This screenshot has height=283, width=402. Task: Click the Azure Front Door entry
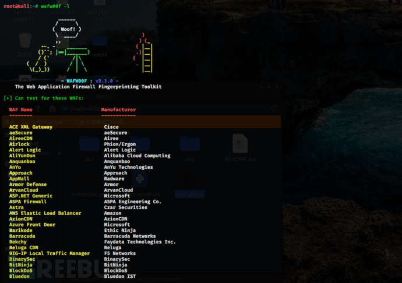click(32, 225)
